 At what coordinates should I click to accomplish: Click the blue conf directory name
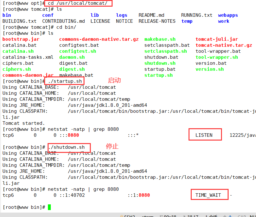pos(48,15)
